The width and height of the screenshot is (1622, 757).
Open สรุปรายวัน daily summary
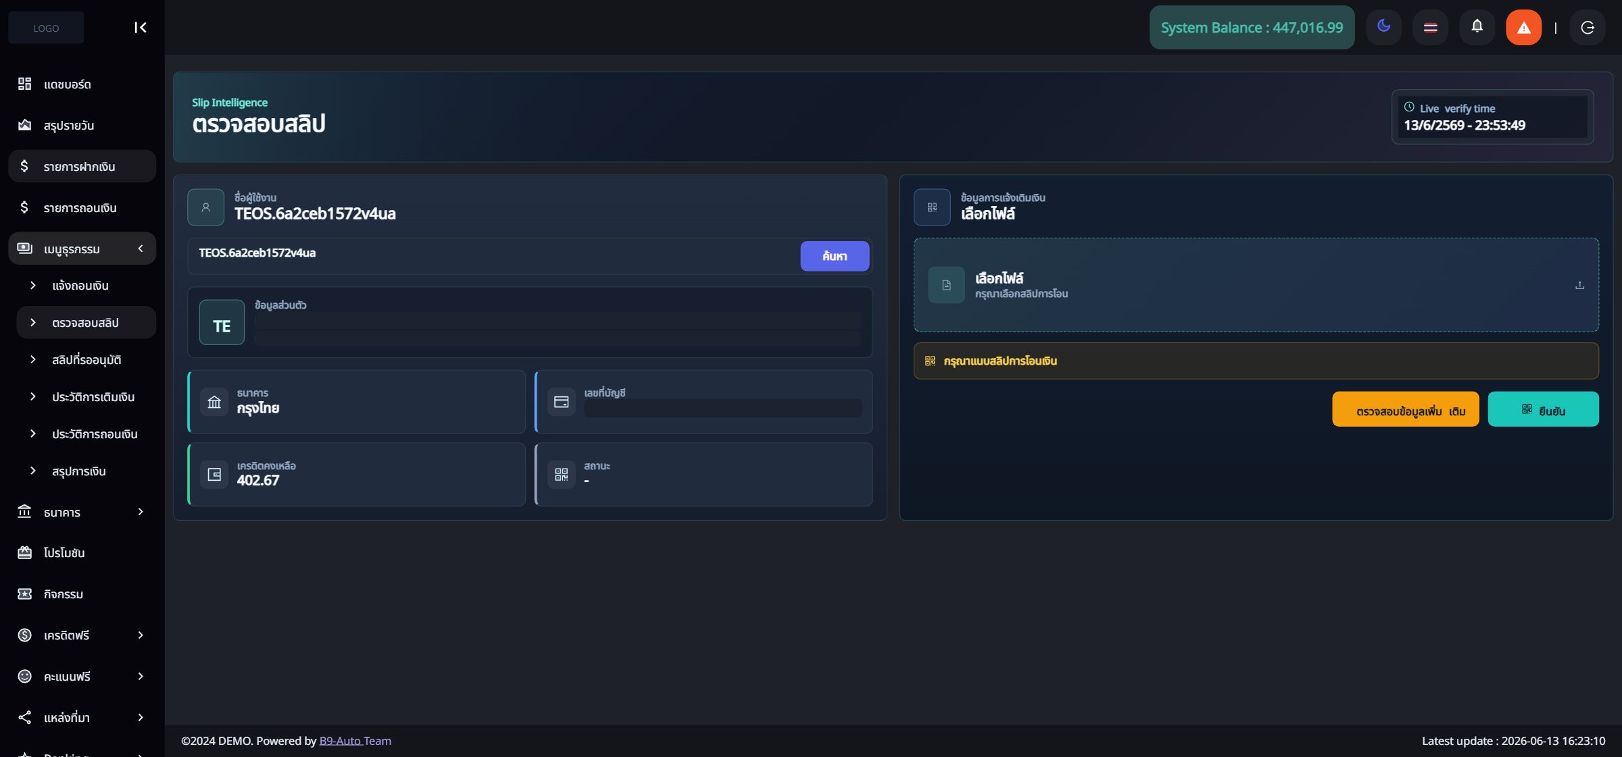pos(82,125)
